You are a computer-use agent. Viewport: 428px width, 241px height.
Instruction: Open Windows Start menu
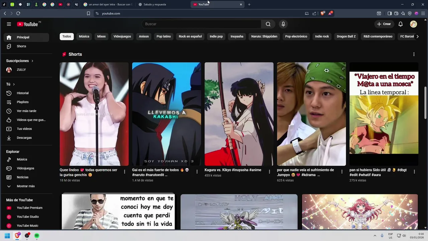[x=7, y=236]
